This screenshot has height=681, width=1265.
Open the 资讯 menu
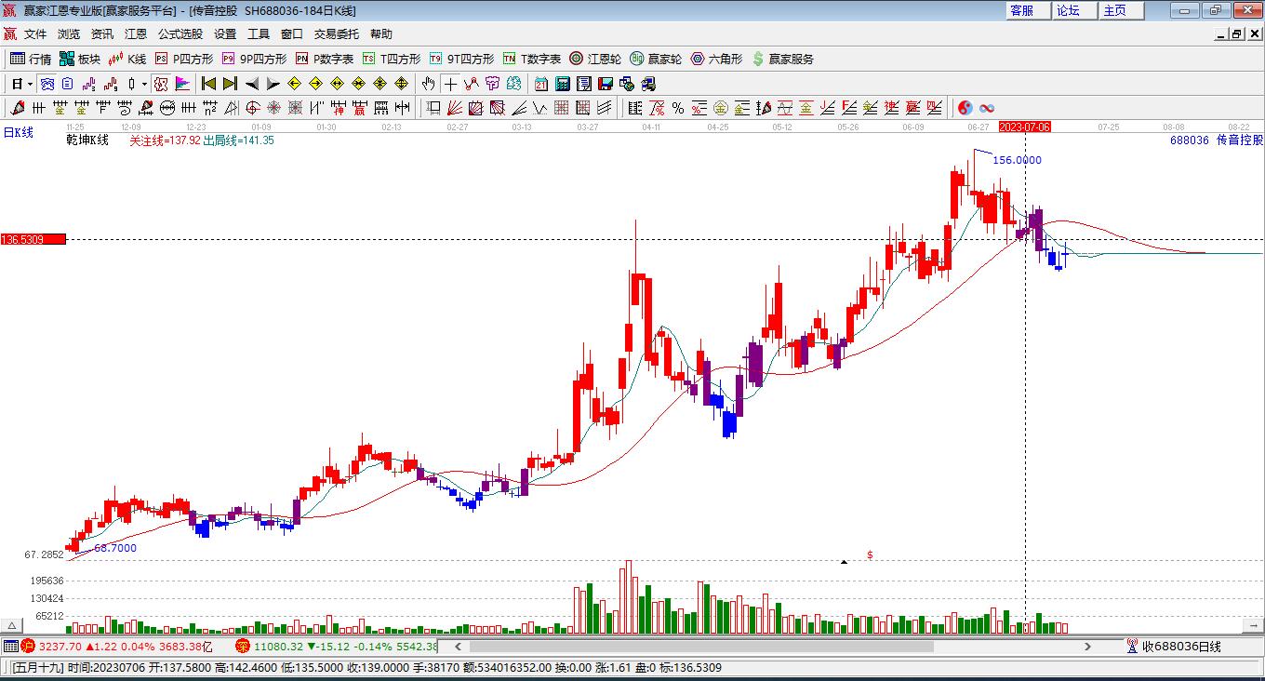tap(102, 34)
